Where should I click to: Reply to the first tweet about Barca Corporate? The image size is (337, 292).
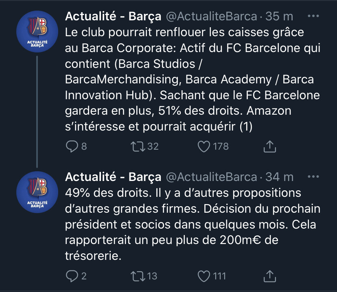[72, 146]
